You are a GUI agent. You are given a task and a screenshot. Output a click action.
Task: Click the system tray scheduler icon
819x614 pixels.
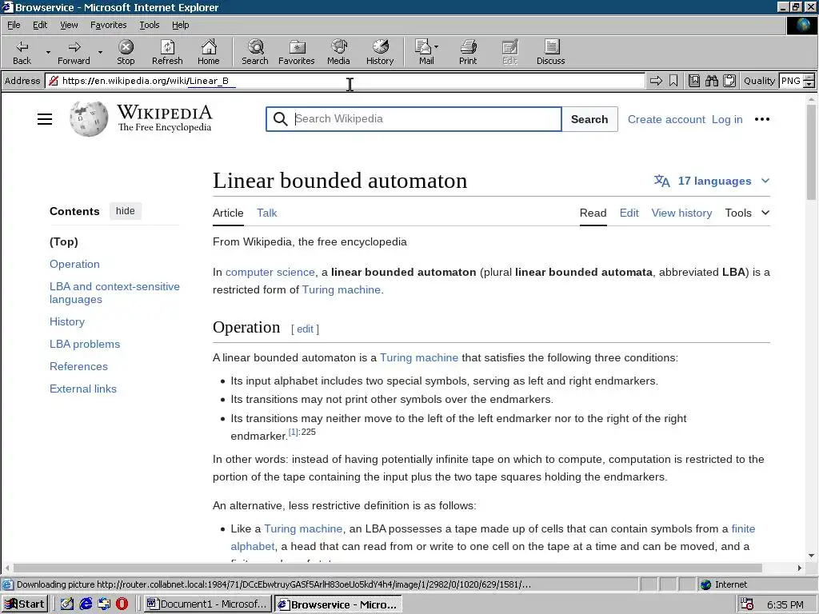click(x=747, y=604)
